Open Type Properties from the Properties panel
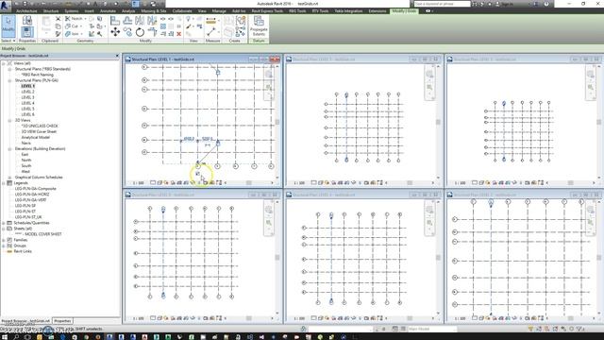 tap(27, 21)
